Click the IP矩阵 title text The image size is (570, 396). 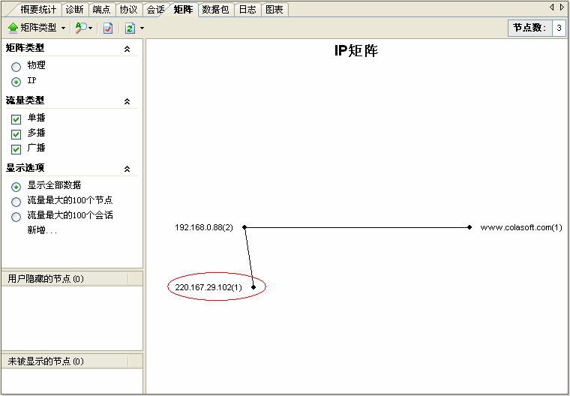coord(356,51)
